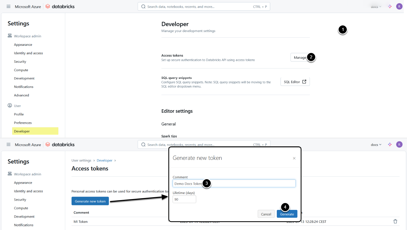Open the Assistant sparkle icon above the Developer page
The height and width of the screenshot is (230, 407).
(x=390, y=7)
